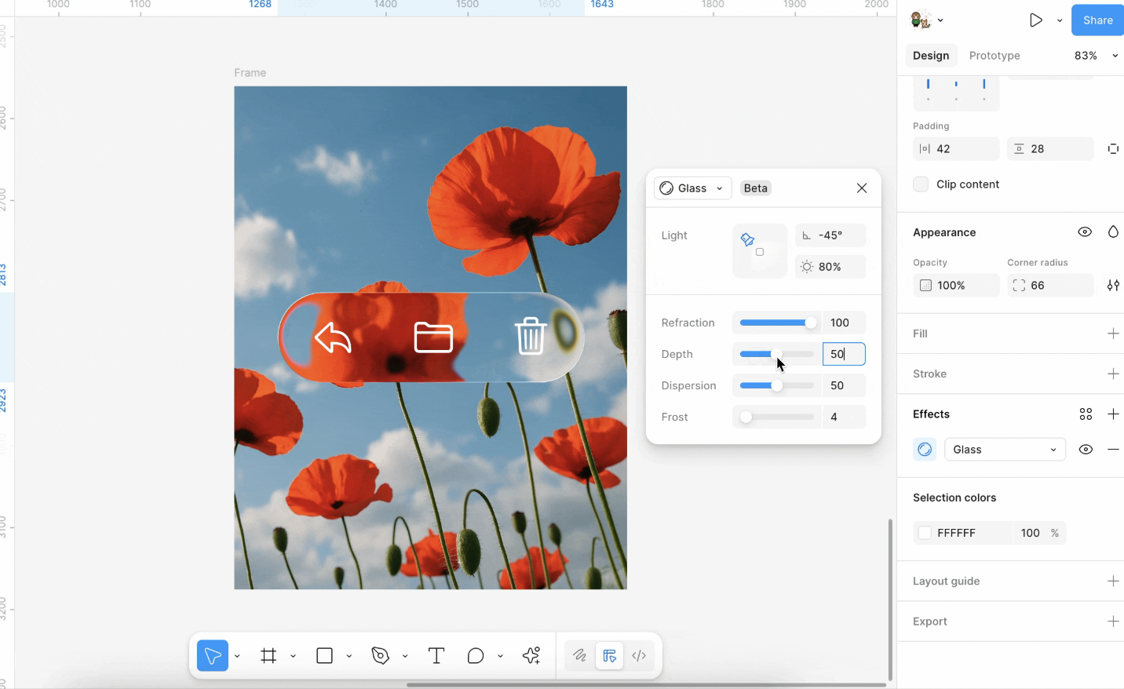
Task: Select the Rectangle shape tool
Action: (325, 656)
